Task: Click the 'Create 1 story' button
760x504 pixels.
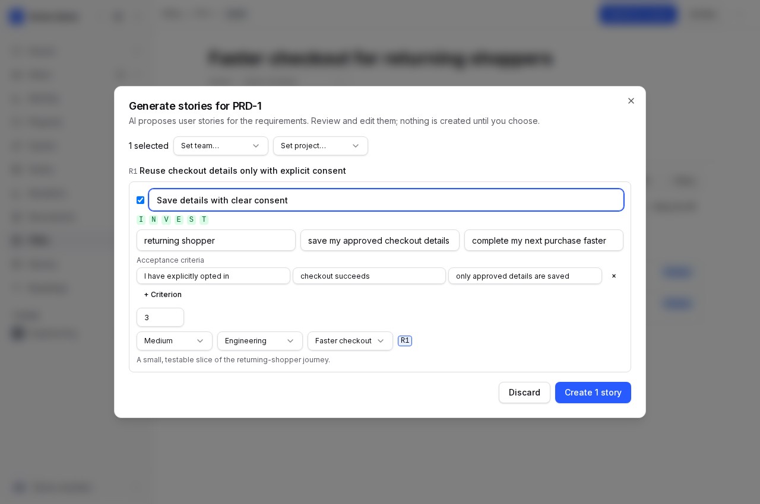Action: (593, 393)
